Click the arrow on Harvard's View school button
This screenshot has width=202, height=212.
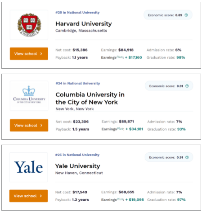point(41,54)
